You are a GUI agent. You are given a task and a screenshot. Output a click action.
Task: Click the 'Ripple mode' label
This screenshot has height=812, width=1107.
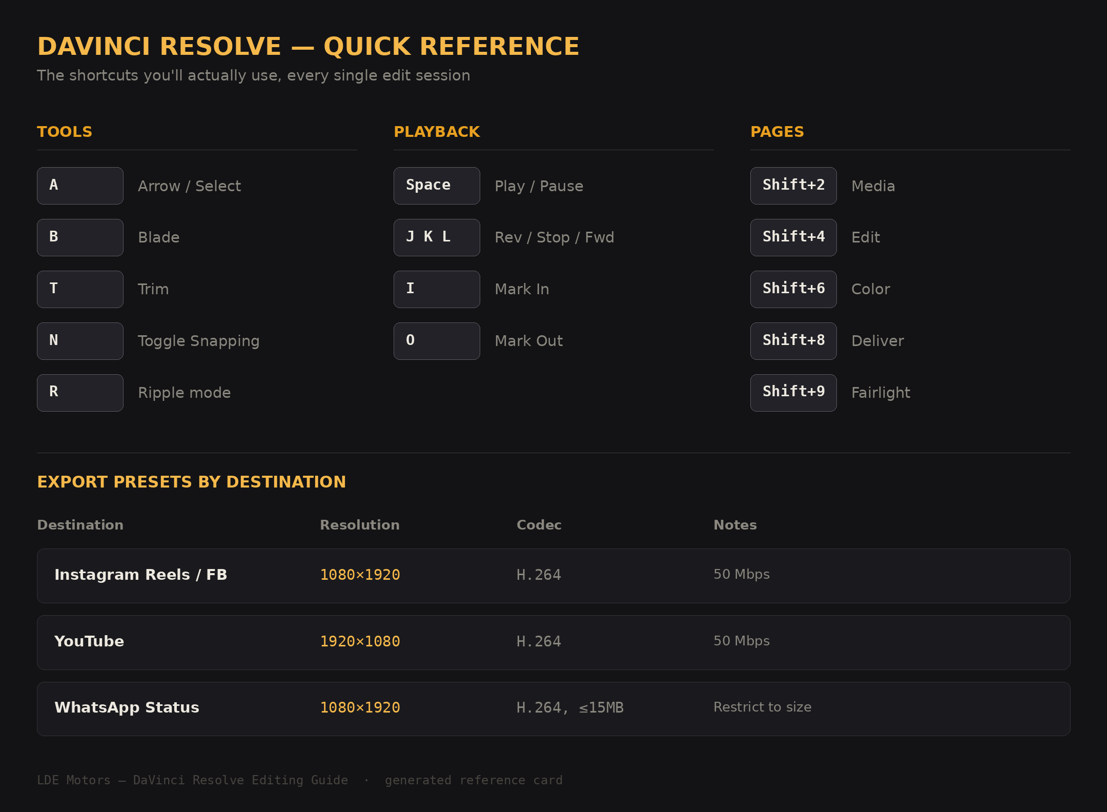click(184, 393)
